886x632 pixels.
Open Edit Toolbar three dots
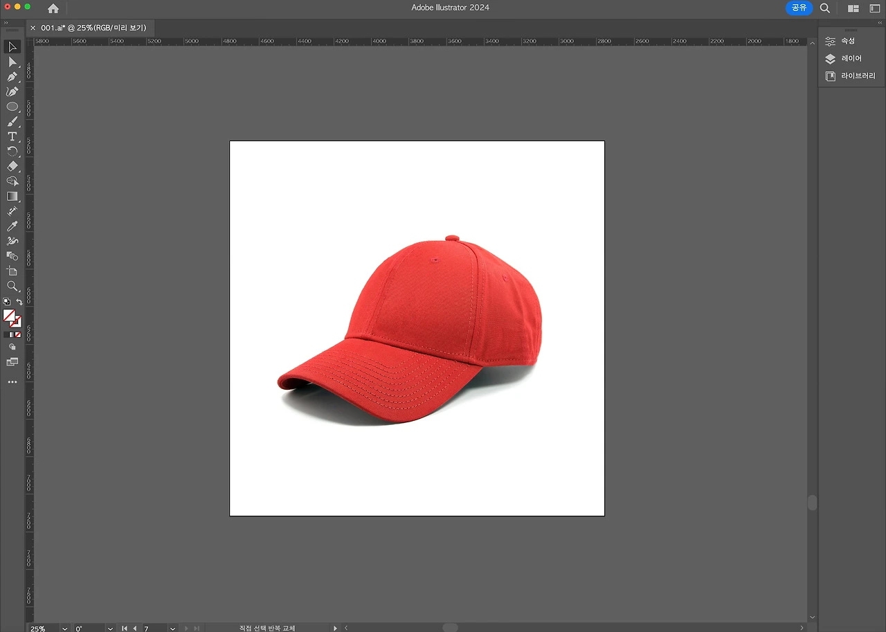click(12, 382)
